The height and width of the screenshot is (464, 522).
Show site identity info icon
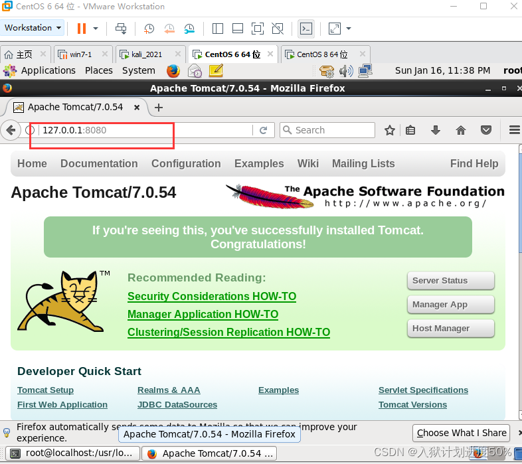(31, 130)
